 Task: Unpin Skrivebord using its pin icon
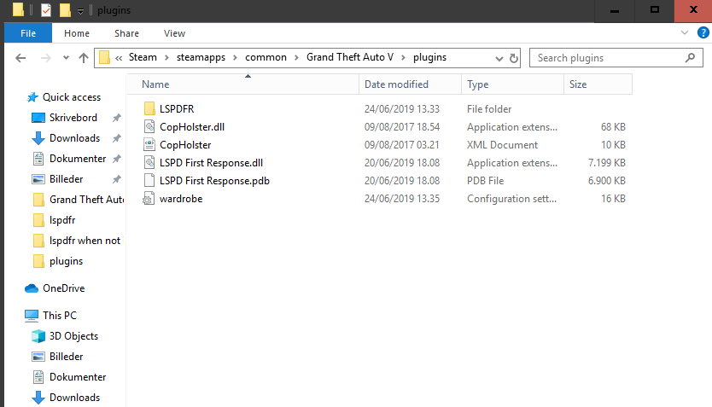coord(117,118)
